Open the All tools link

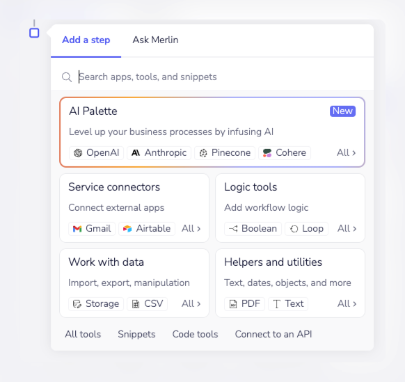pos(83,334)
